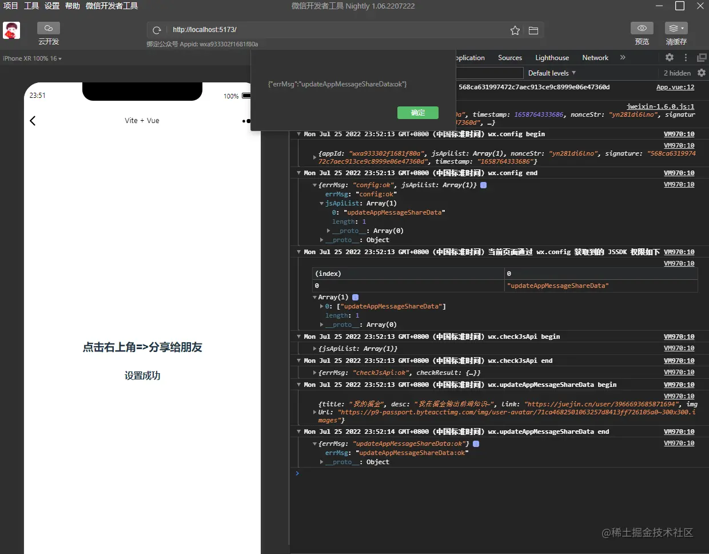
Task: Click the errMsg: "config:ok" property line
Action: click(361, 194)
